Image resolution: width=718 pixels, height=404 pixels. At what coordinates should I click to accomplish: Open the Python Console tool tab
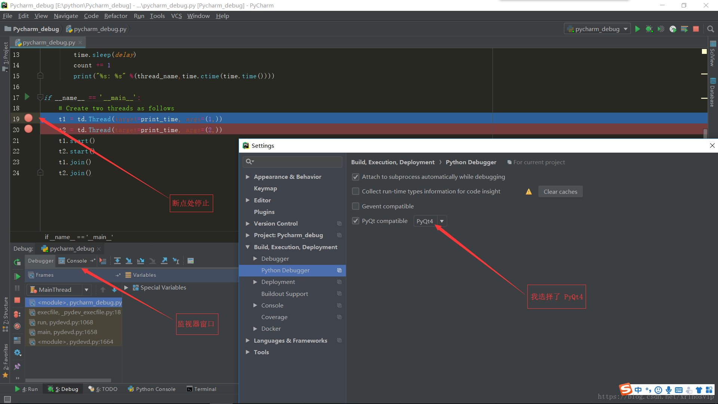(x=151, y=389)
